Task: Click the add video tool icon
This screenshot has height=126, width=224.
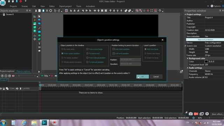Action: [x=35, y=31]
